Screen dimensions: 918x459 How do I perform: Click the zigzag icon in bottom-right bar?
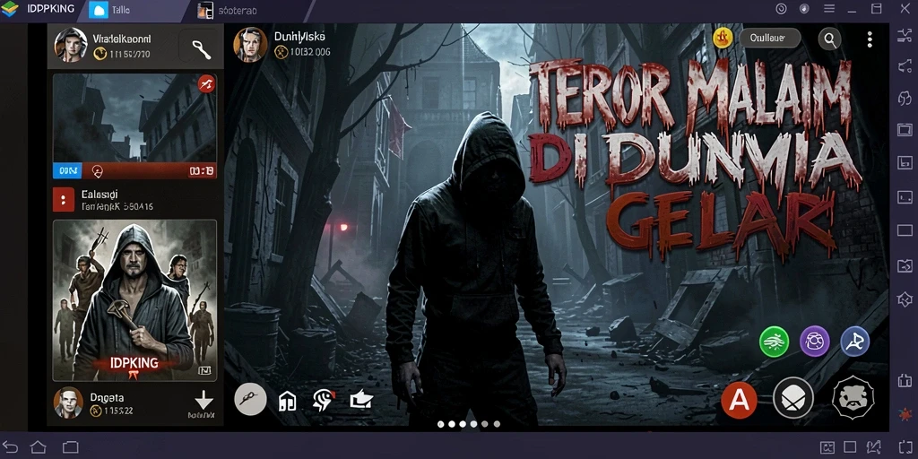[871, 448]
